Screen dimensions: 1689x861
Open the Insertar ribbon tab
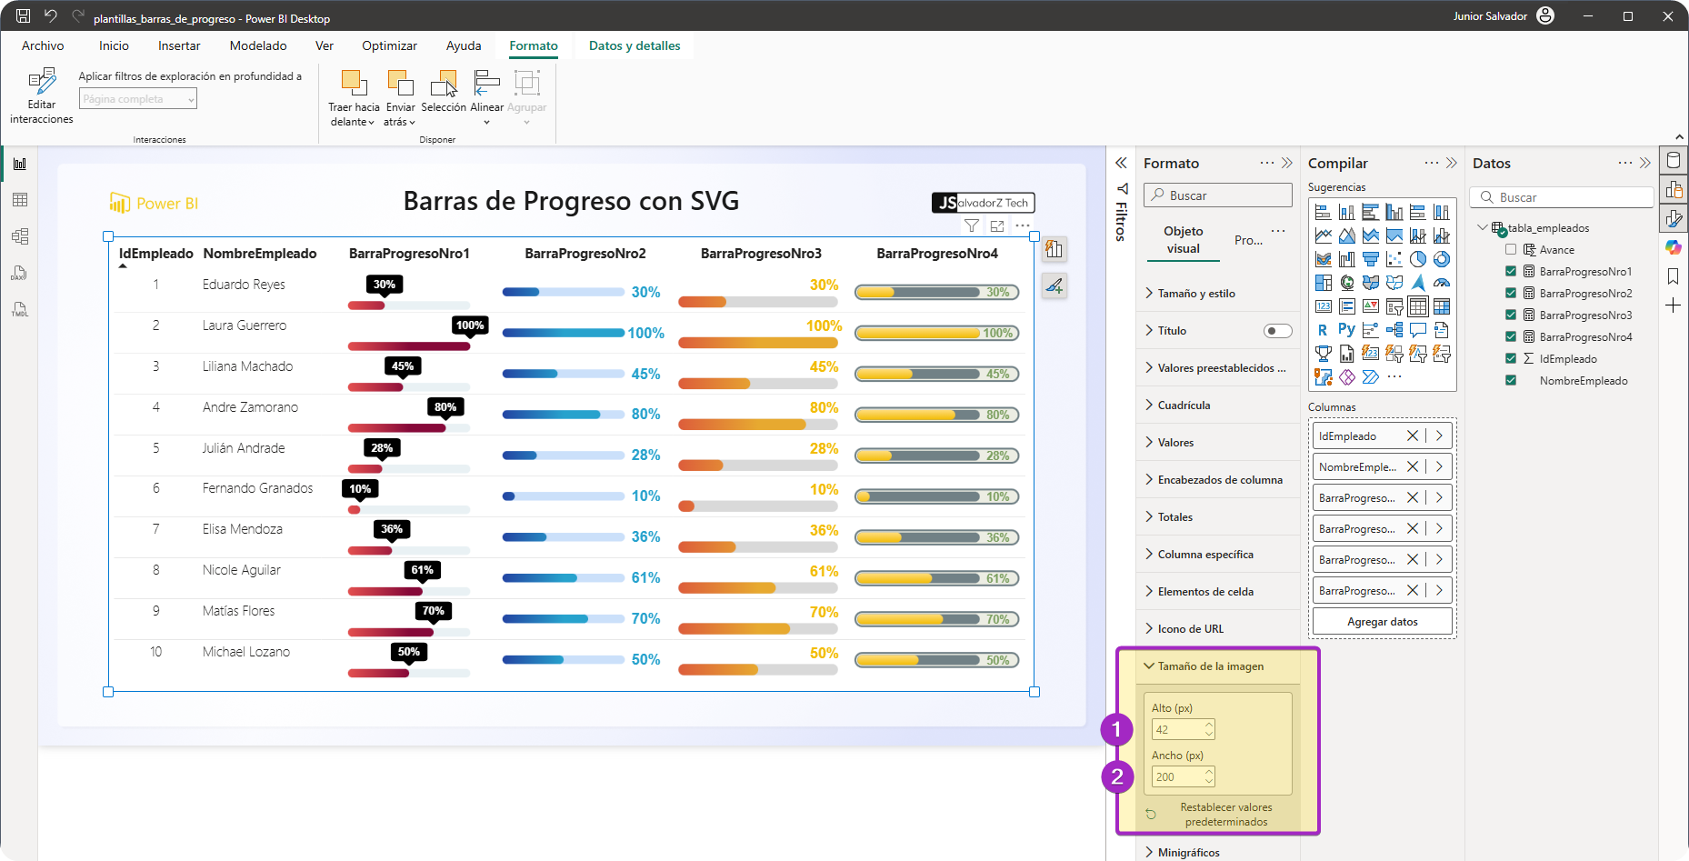point(179,45)
